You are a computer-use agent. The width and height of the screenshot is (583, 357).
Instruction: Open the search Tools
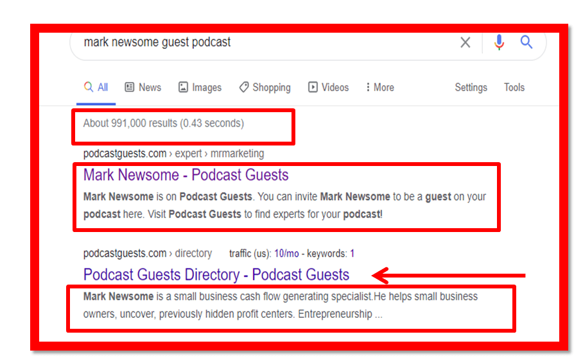coord(514,87)
